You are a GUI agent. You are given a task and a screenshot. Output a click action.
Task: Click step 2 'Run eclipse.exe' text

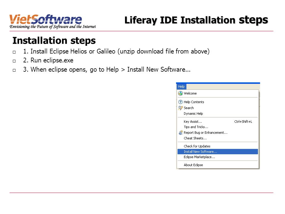48,60
